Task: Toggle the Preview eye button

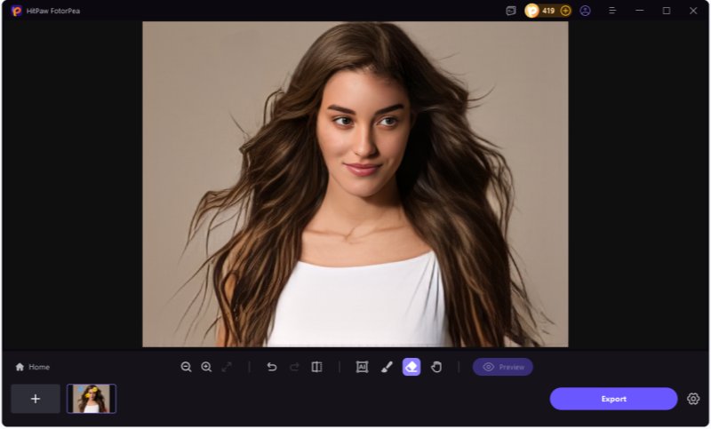Action: coord(502,367)
